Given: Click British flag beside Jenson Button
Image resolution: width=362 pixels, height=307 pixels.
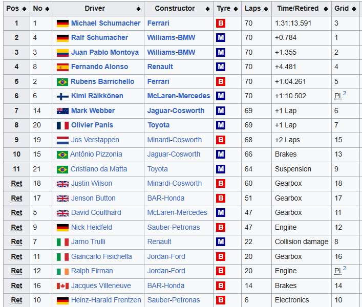Looking at the screenshot, I should tap(62, 199).
